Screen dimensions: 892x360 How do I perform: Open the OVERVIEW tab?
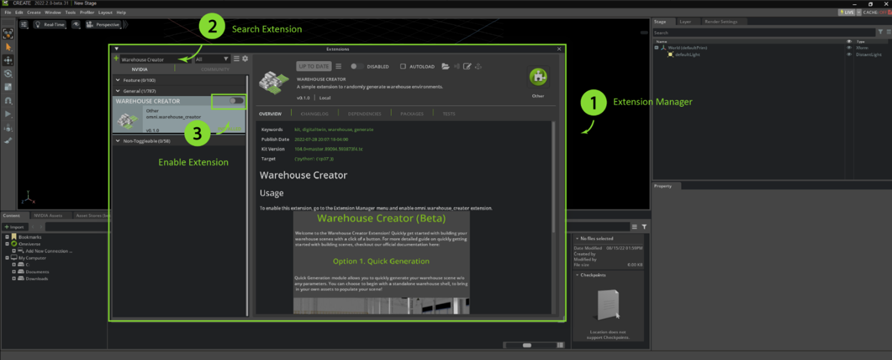click(x=270, y=114)
